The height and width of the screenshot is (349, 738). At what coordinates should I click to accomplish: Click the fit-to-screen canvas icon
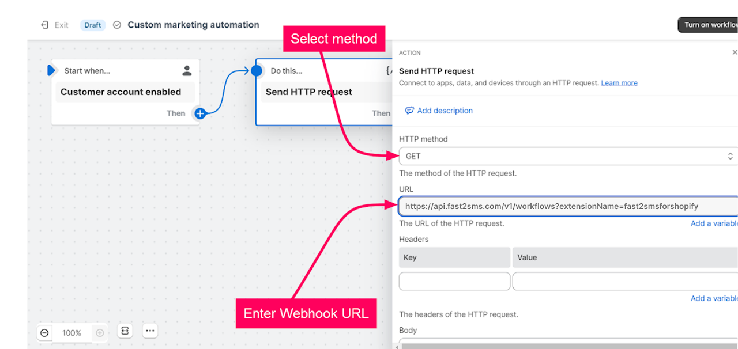pos(125,331)
